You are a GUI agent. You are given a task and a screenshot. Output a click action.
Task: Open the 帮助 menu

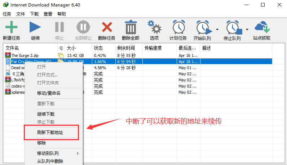[x=62, y=14]
